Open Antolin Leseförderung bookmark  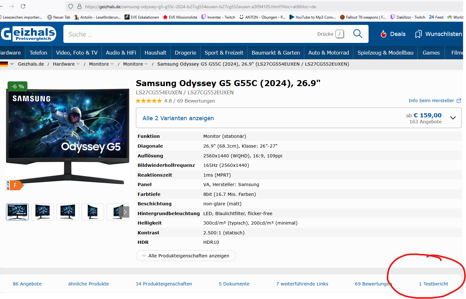(97, 17)
